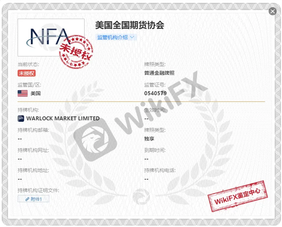Click the 美国 country name text
This screenshot has width=282, height=227.
point(35,93)
